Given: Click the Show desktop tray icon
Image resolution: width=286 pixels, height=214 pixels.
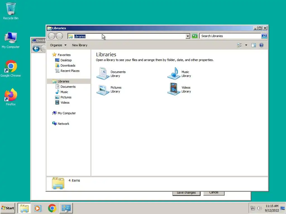Looking at the screenshot, I should pos(283,208).
